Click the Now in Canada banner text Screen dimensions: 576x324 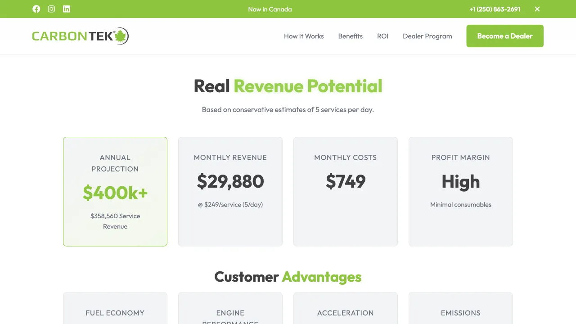pos(270,9)
